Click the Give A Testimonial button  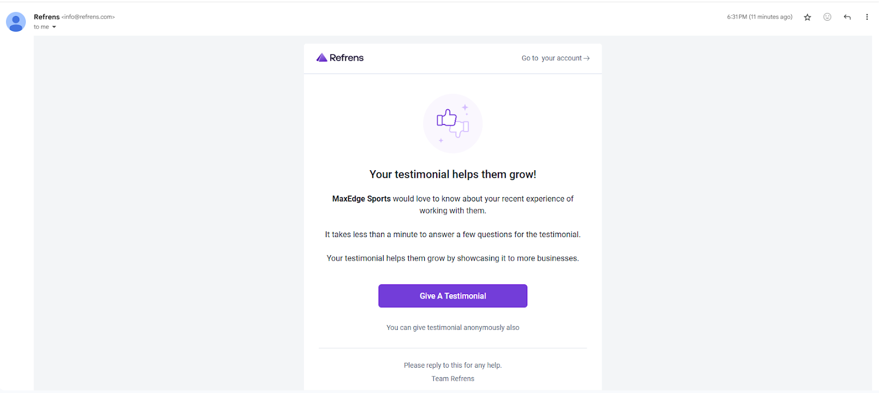click(x=453, y=296)
